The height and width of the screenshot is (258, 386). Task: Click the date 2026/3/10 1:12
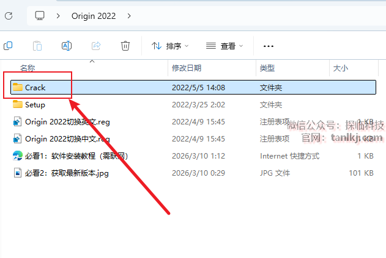198,156
